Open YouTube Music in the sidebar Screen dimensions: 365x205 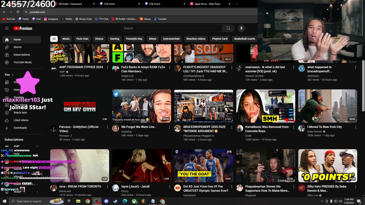pos(22,62)
